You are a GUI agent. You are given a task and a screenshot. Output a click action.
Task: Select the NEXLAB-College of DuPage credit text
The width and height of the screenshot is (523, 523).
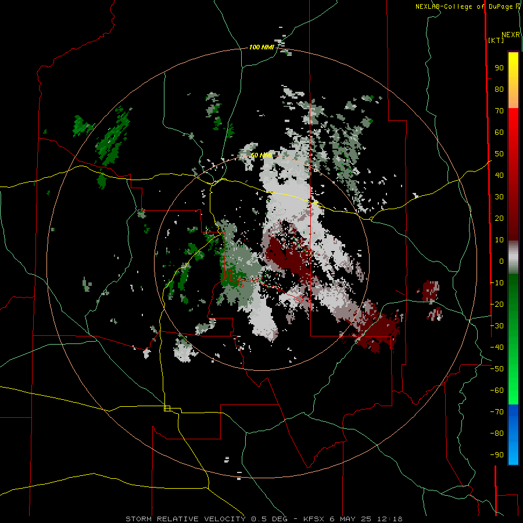(x=467, y=6)
